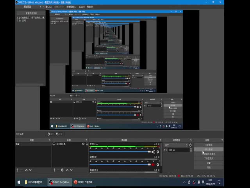Open settings gear of first audio mixer channel
This screenshot has width=250, height=188.
[158, 152]
